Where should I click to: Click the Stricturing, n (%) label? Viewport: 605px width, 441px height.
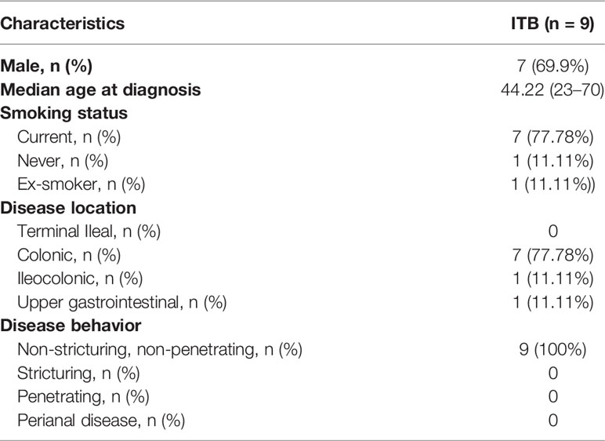[78, 374]
